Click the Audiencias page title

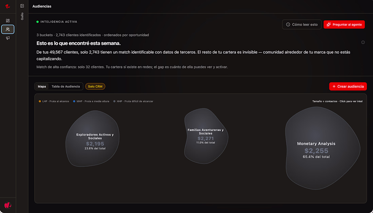(42, 6)
